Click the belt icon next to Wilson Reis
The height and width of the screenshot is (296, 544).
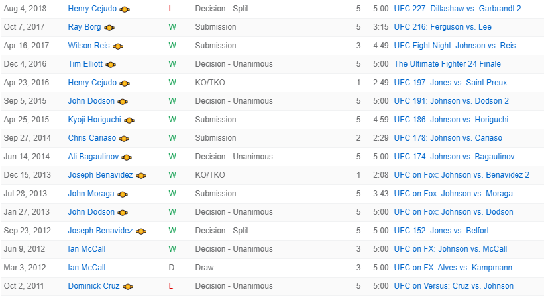pos(119,46)
